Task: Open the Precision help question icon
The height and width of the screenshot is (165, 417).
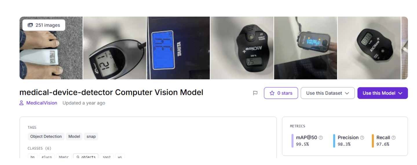Action: pyautogui.click(x=362, y=138)
